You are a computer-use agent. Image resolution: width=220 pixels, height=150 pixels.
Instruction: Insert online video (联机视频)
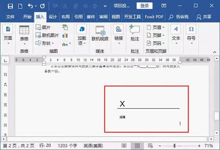tap(100, 34)
